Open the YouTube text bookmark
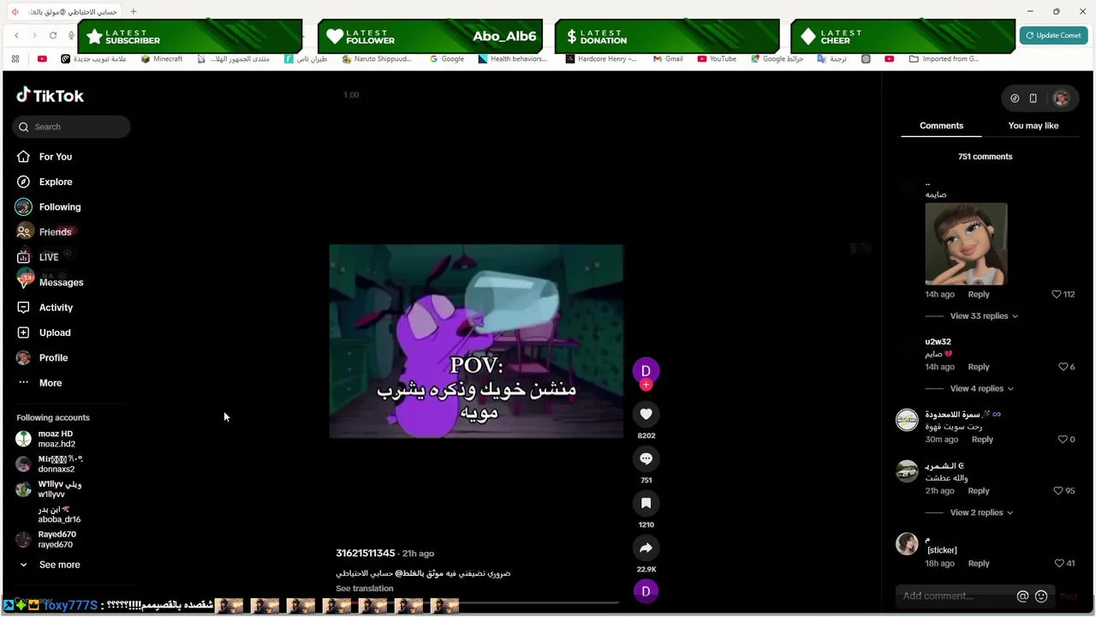 click(x=717, y=59)
